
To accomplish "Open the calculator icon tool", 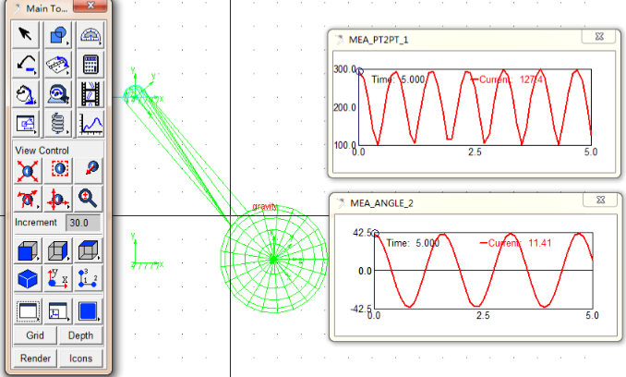I will click(90, 65).
